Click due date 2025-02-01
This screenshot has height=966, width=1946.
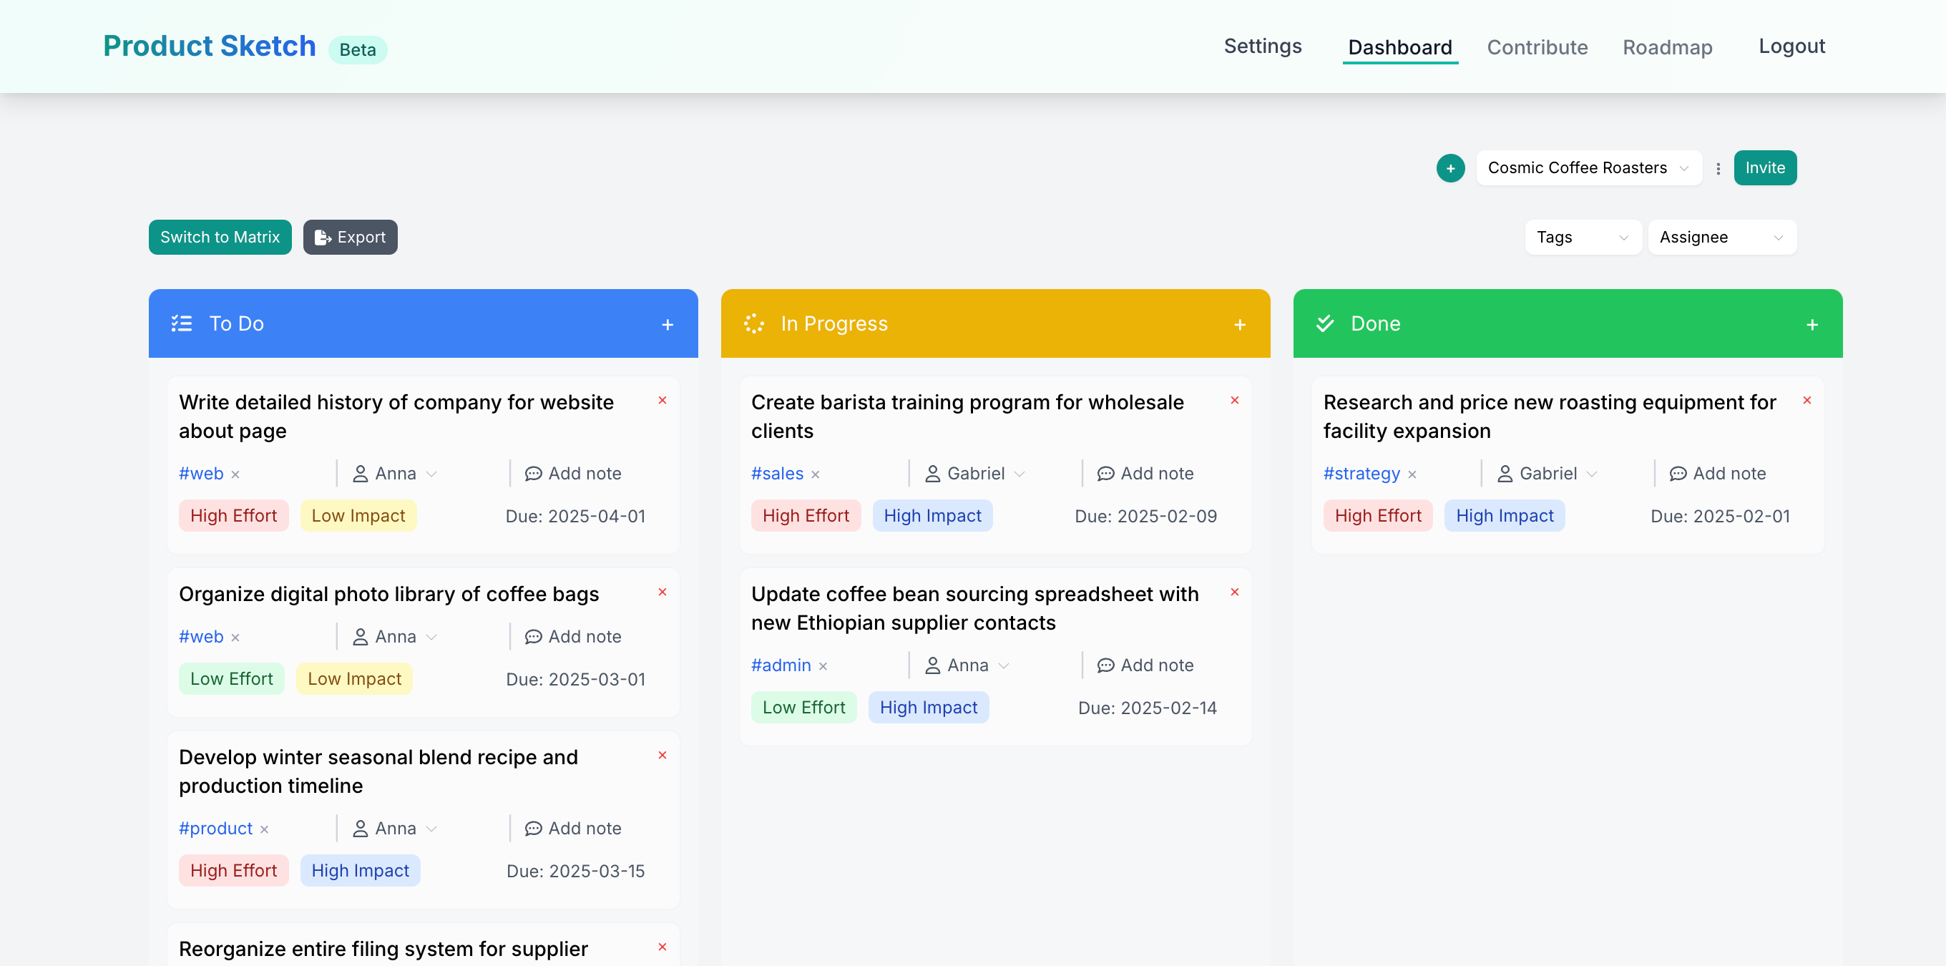1720,517
